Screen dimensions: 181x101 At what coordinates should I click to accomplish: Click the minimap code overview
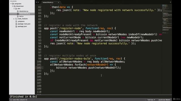point(167,19)
